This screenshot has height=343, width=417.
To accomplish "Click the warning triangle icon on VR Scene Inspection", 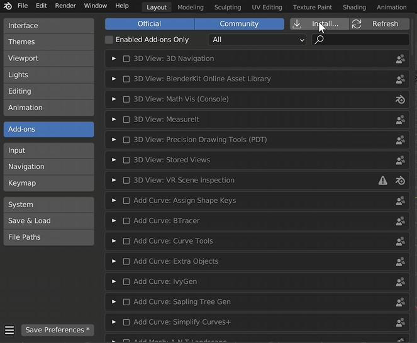I will 382,181.
